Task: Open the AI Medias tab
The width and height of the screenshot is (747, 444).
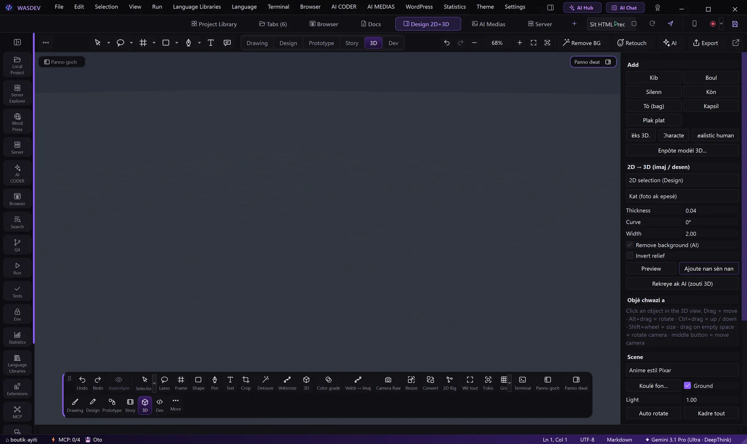Action: point(488,24)
